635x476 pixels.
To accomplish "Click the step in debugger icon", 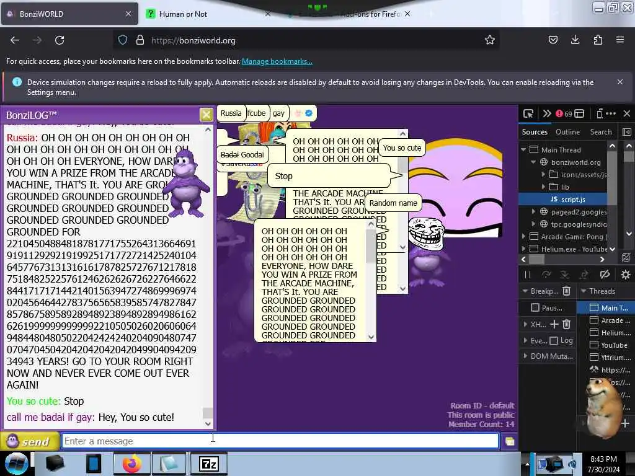I will coord(564,275).
